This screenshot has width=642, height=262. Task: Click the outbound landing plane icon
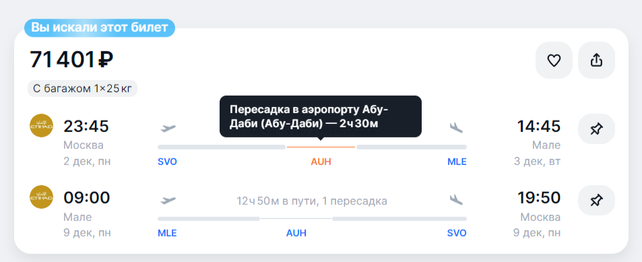tap(456, 128)
